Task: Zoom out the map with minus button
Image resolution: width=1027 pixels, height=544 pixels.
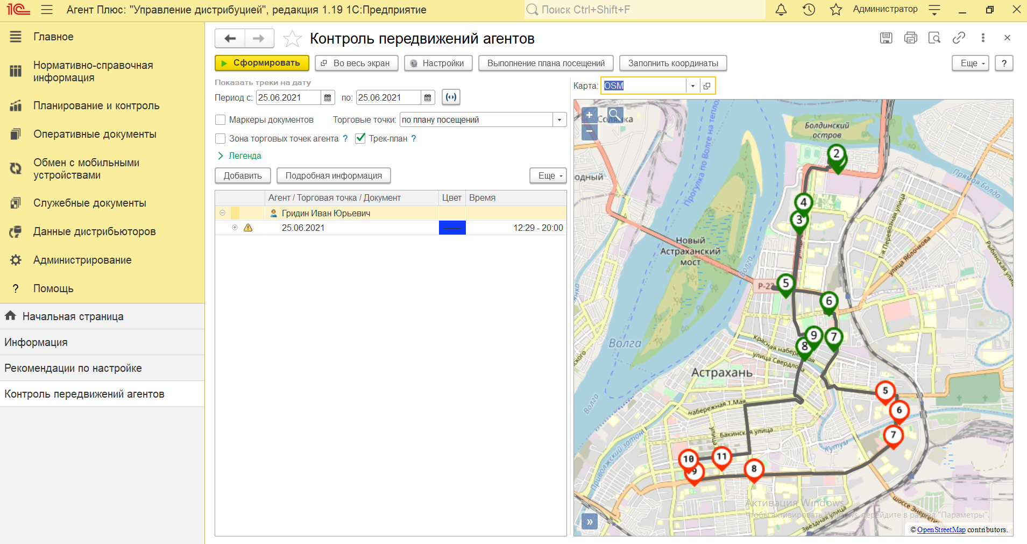Action: tap(590, 131)
